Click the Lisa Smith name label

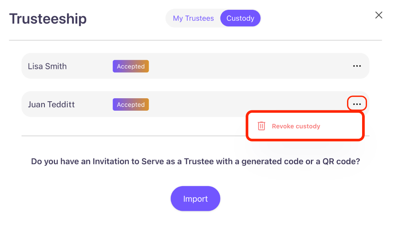47,66
